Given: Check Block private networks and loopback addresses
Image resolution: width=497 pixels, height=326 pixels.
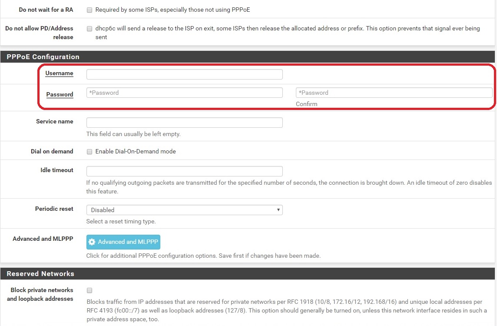Looking at the screenshot, I should coord(89,290).
